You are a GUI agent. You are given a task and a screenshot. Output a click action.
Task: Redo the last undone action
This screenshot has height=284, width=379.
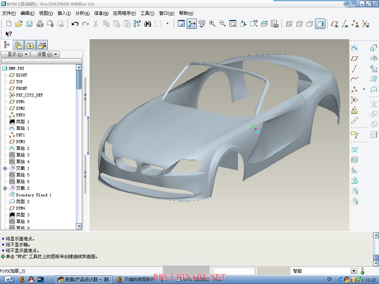pyautogui.click(x=85, y=24)
